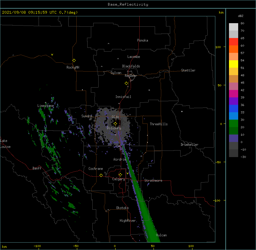Click the yellow diamond marker south of RedDeer
Image resolution: width=256 pixels, height=250 pixels.
tap(127, 83)
